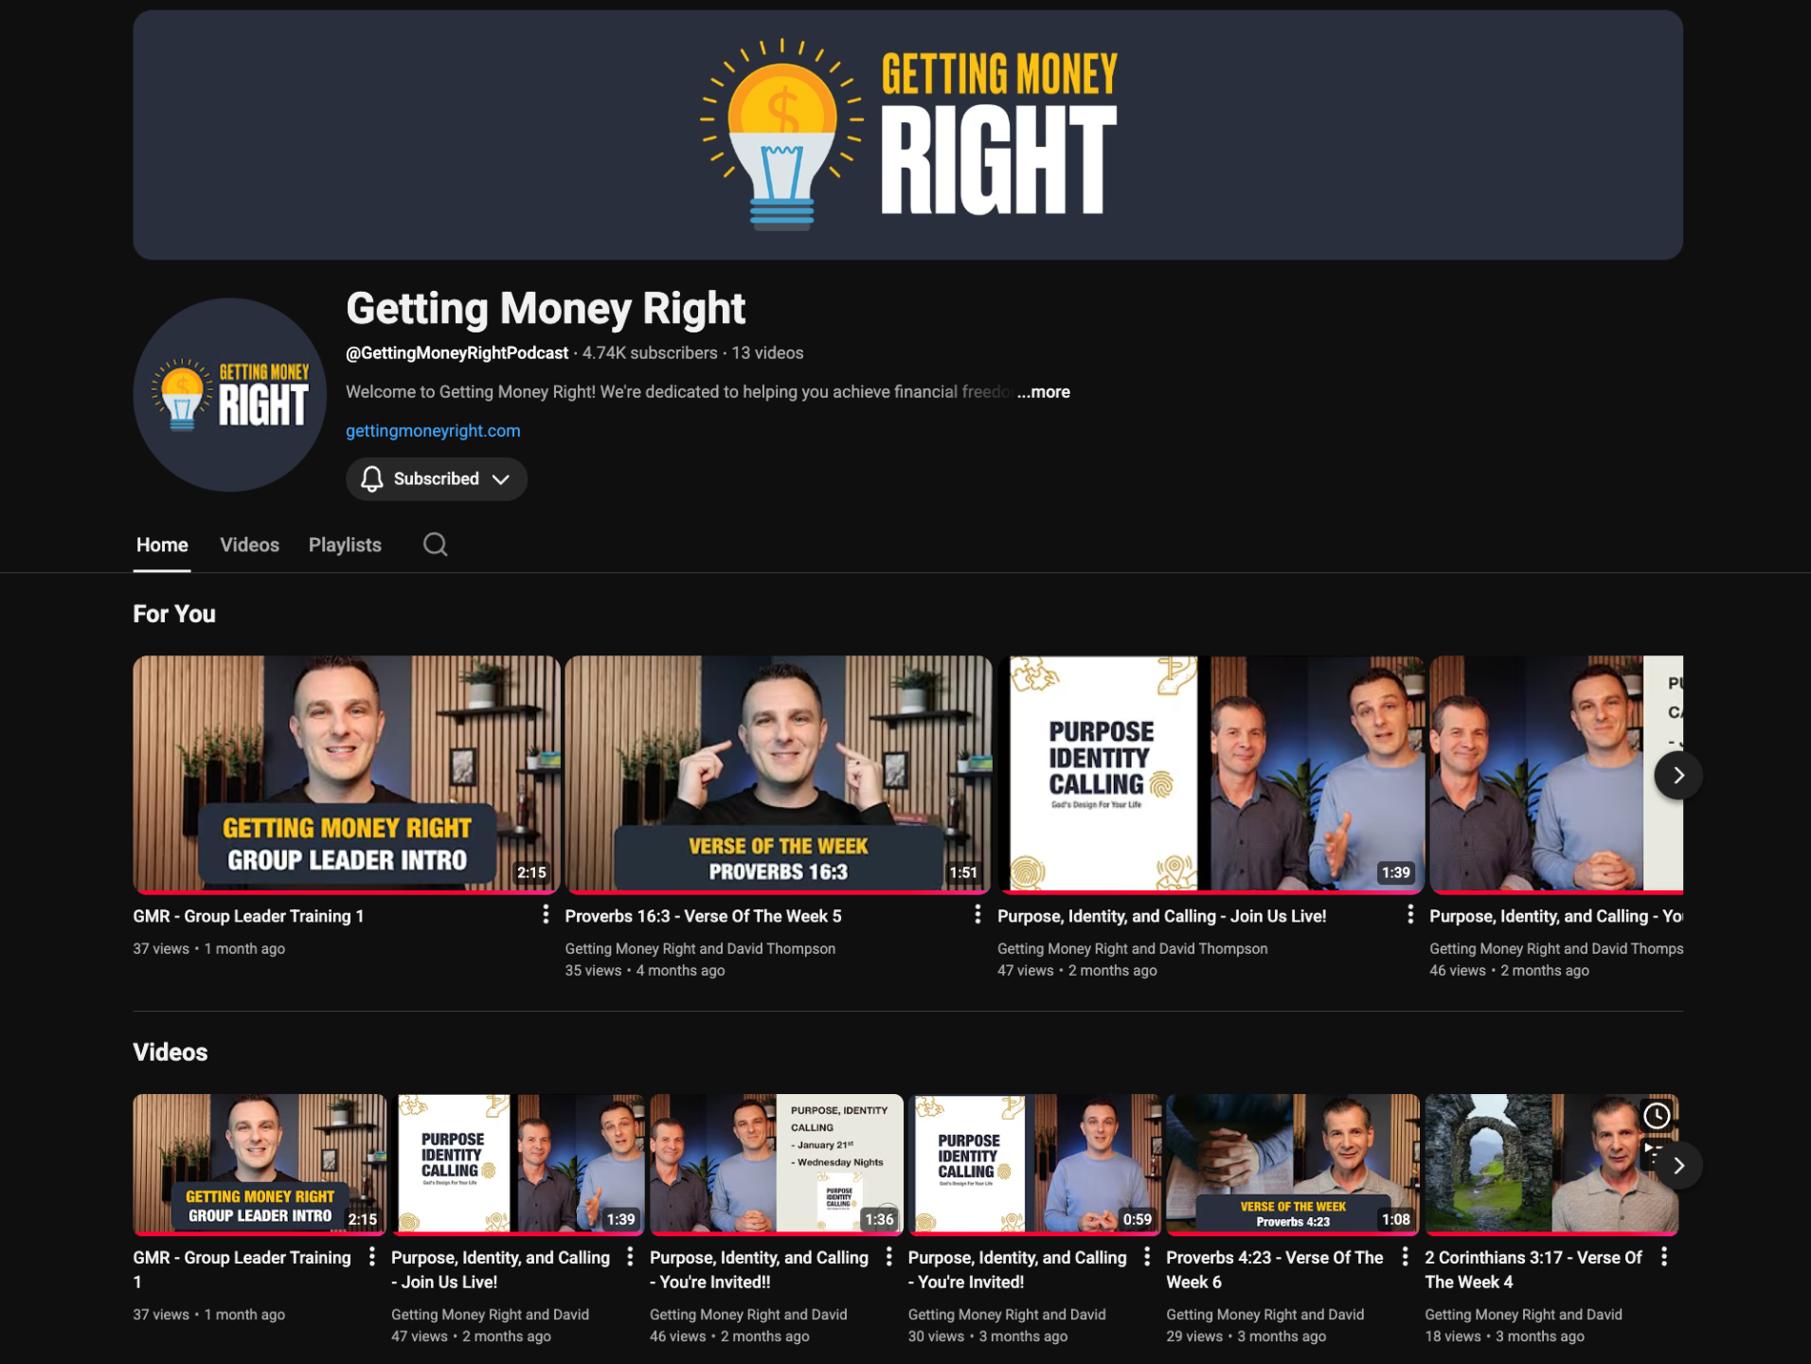
Task: Switch to the Playlists tab
Action: coord(345,546)
